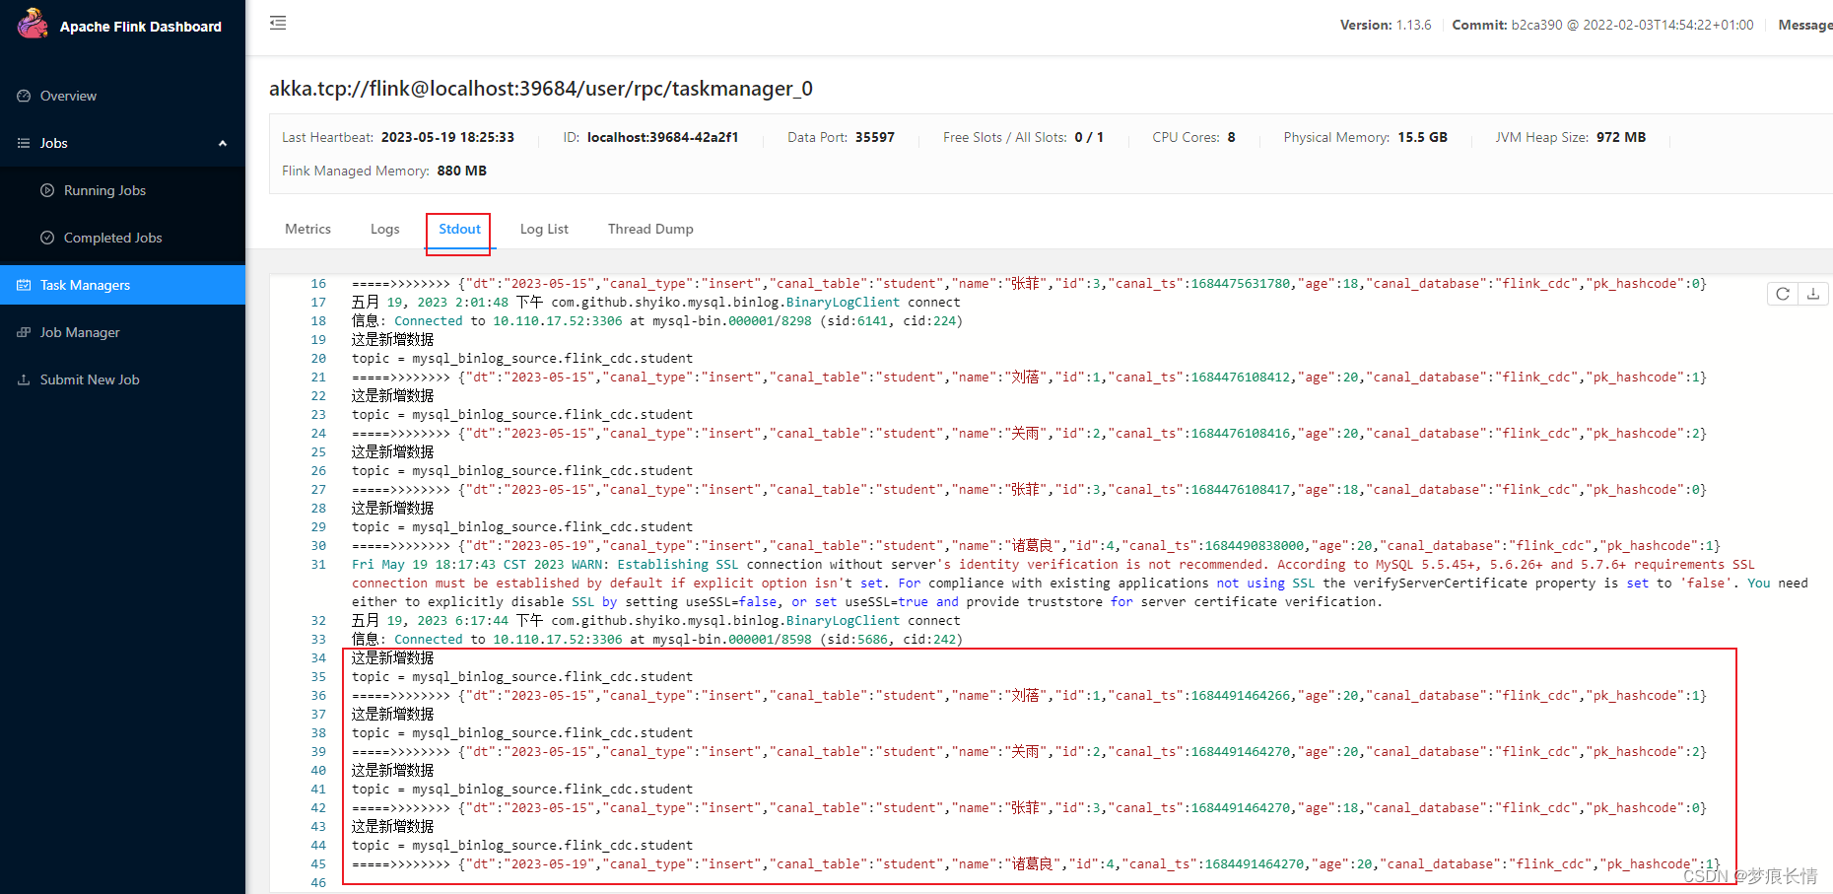Click the Physical Memory value 15.5 GB
Image resolution: width=1833 pixels, height=894 pixels.
1422,137
